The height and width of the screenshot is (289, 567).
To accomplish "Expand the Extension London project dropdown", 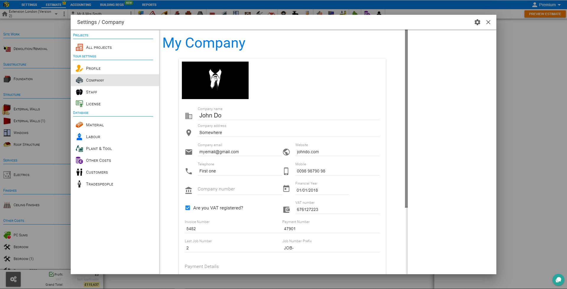I will (x=56, y=14).
